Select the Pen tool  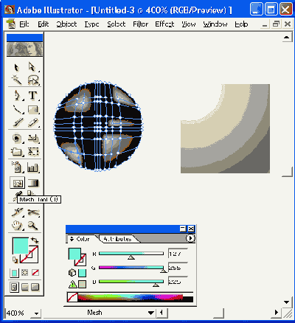tap(17, 95)
